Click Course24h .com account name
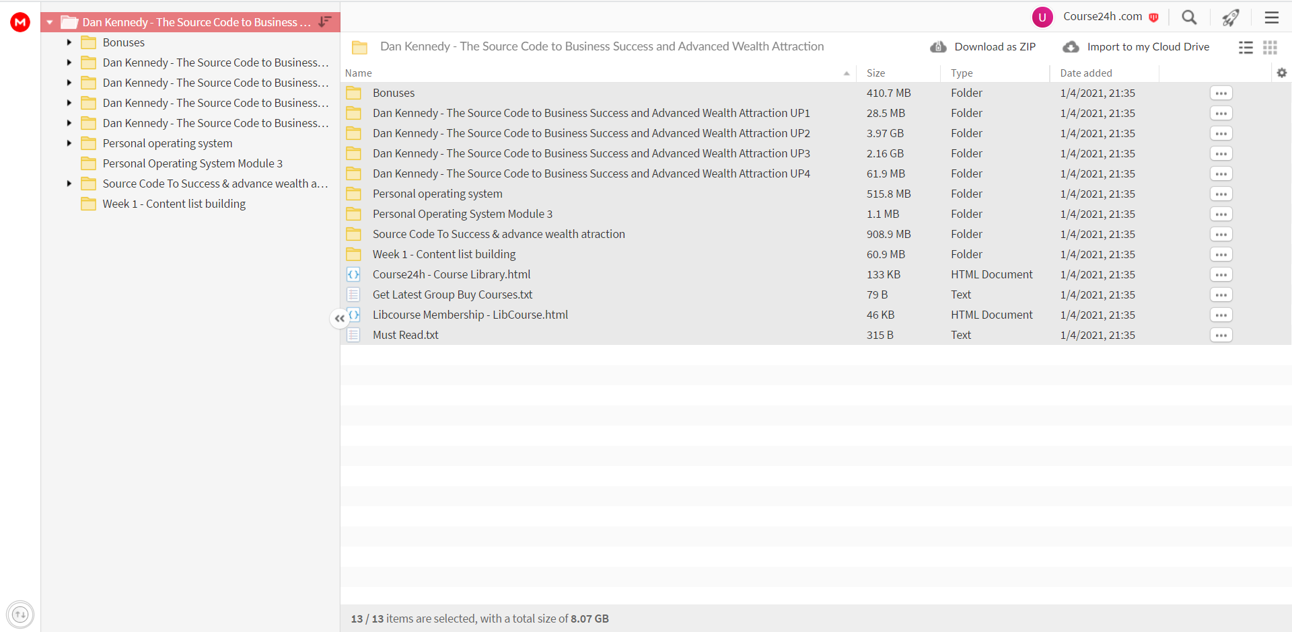The image size is (1292, 632). tap(1103, 17)
